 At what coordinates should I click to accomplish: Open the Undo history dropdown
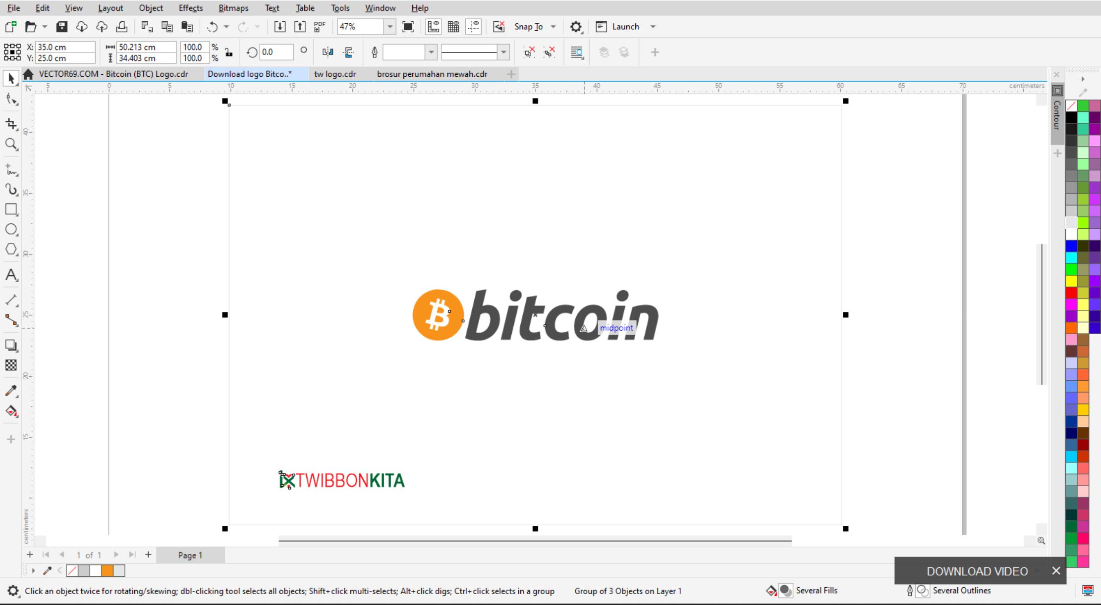point(226,27)
